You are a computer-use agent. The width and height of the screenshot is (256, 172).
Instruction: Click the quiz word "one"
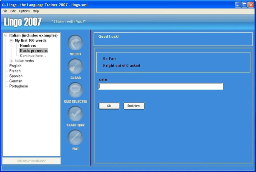103,80
